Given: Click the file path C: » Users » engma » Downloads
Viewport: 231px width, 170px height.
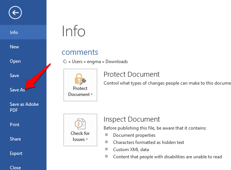Looking at the screenshot, I should [96, 62].
